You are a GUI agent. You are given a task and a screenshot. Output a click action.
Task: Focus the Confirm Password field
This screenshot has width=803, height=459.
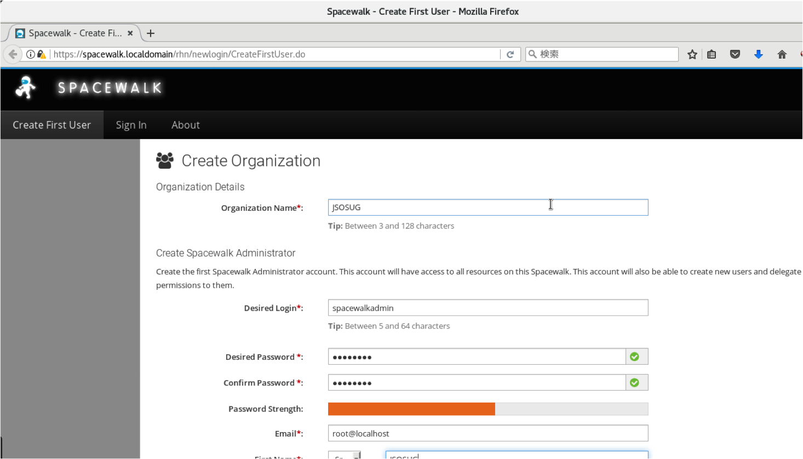tap(477, 382)
